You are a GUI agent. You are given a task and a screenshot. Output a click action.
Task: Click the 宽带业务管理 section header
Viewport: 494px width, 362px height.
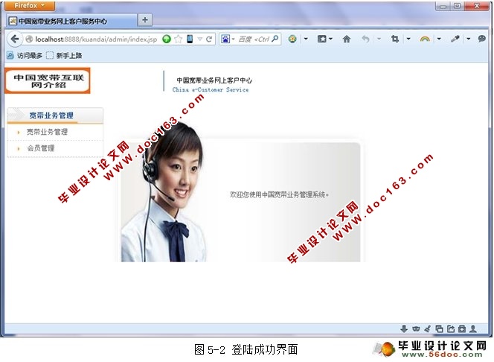55,115
